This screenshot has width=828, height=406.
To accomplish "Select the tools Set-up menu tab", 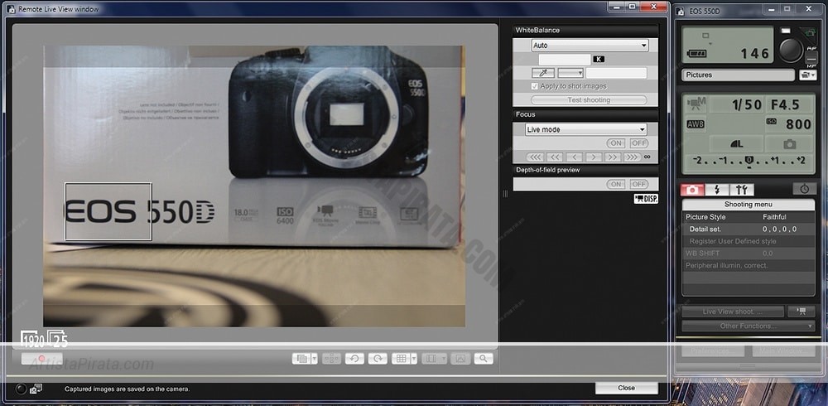I will point(741,190).
